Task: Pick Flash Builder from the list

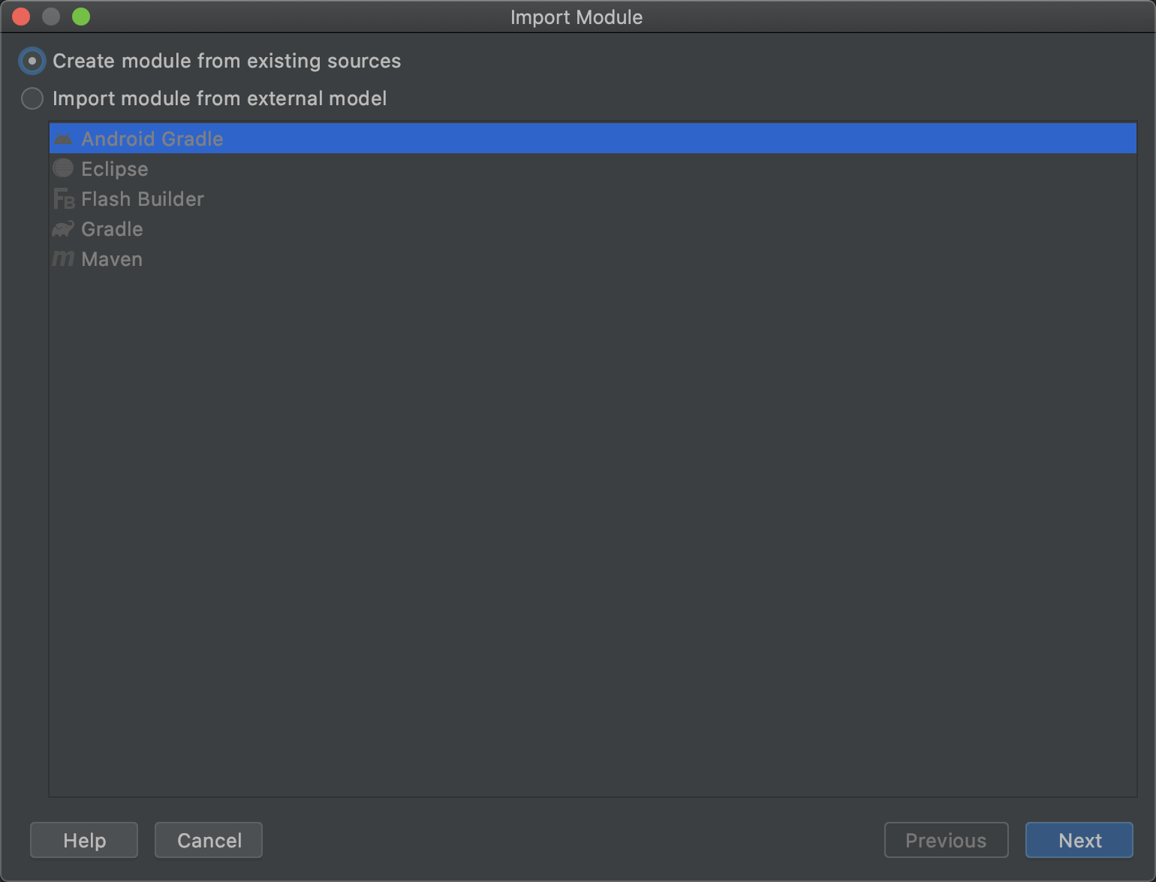Action: tap(593, 198)
